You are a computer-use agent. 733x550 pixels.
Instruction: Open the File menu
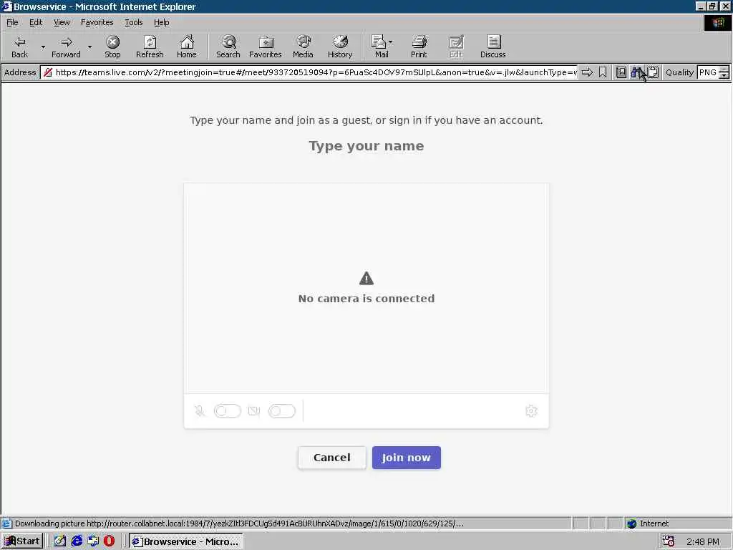pos(12,22)
